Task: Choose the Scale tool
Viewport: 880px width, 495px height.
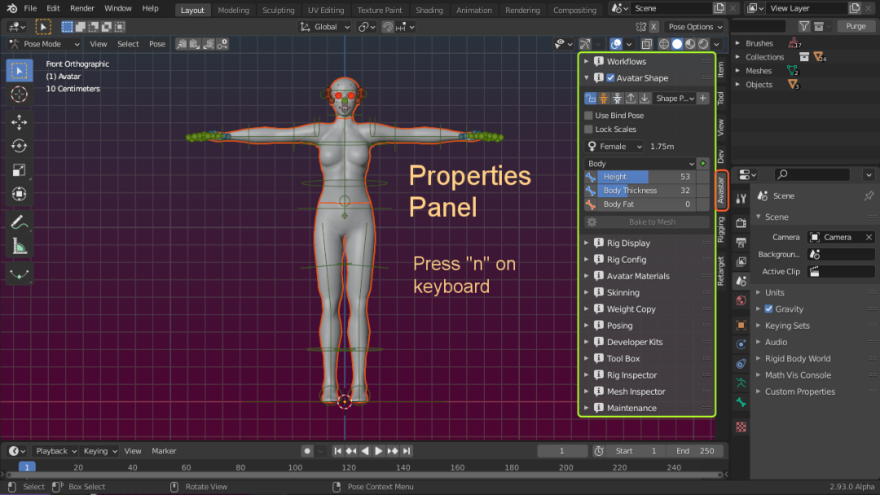Action: point(19,170)
